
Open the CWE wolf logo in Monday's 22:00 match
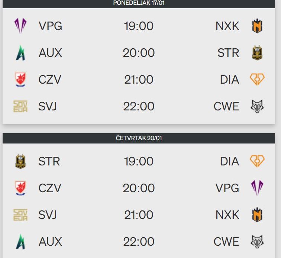tap(257, 106)
